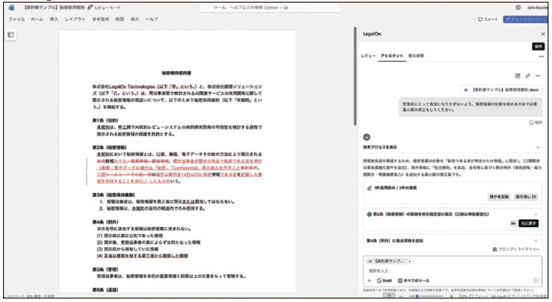Click the black 元に戻す button
The width and height of the screenshot is (552, 302).
click(528, 224)
